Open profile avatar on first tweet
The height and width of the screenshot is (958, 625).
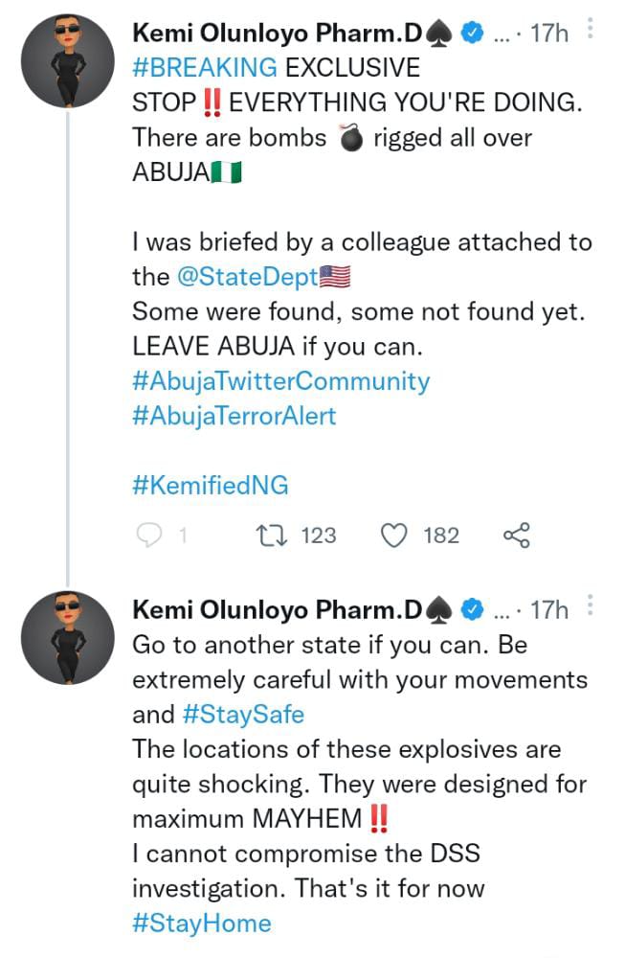point(68,62)
